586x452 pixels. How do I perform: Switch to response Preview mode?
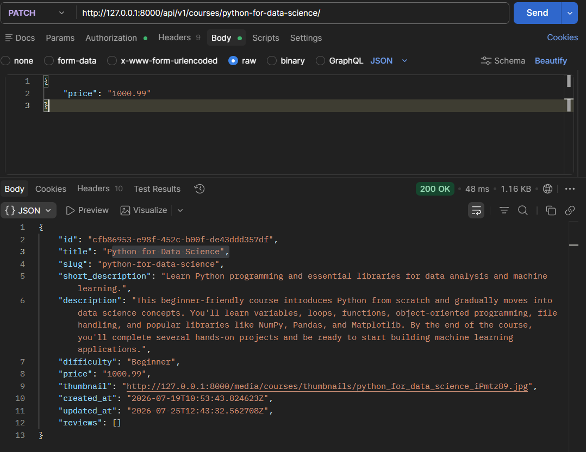click(88, 211)
